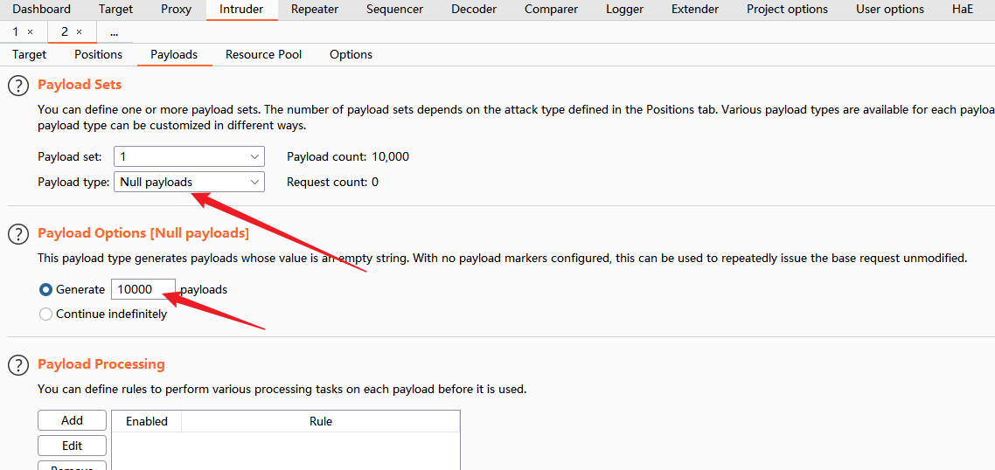Click the Payload Options [Null payloads] heading
This screenshot has width=995, height=470.
(143, 233)
